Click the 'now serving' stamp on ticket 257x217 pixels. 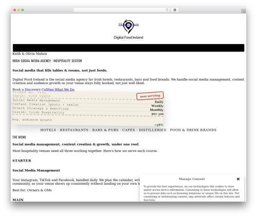point(150,96)
